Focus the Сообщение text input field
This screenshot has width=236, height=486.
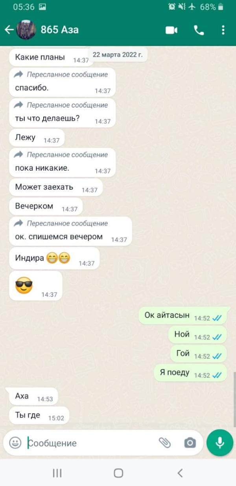90,443
